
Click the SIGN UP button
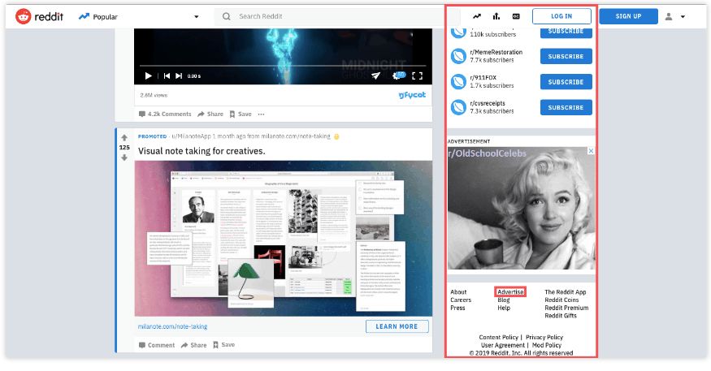click(x=628, y=16)
